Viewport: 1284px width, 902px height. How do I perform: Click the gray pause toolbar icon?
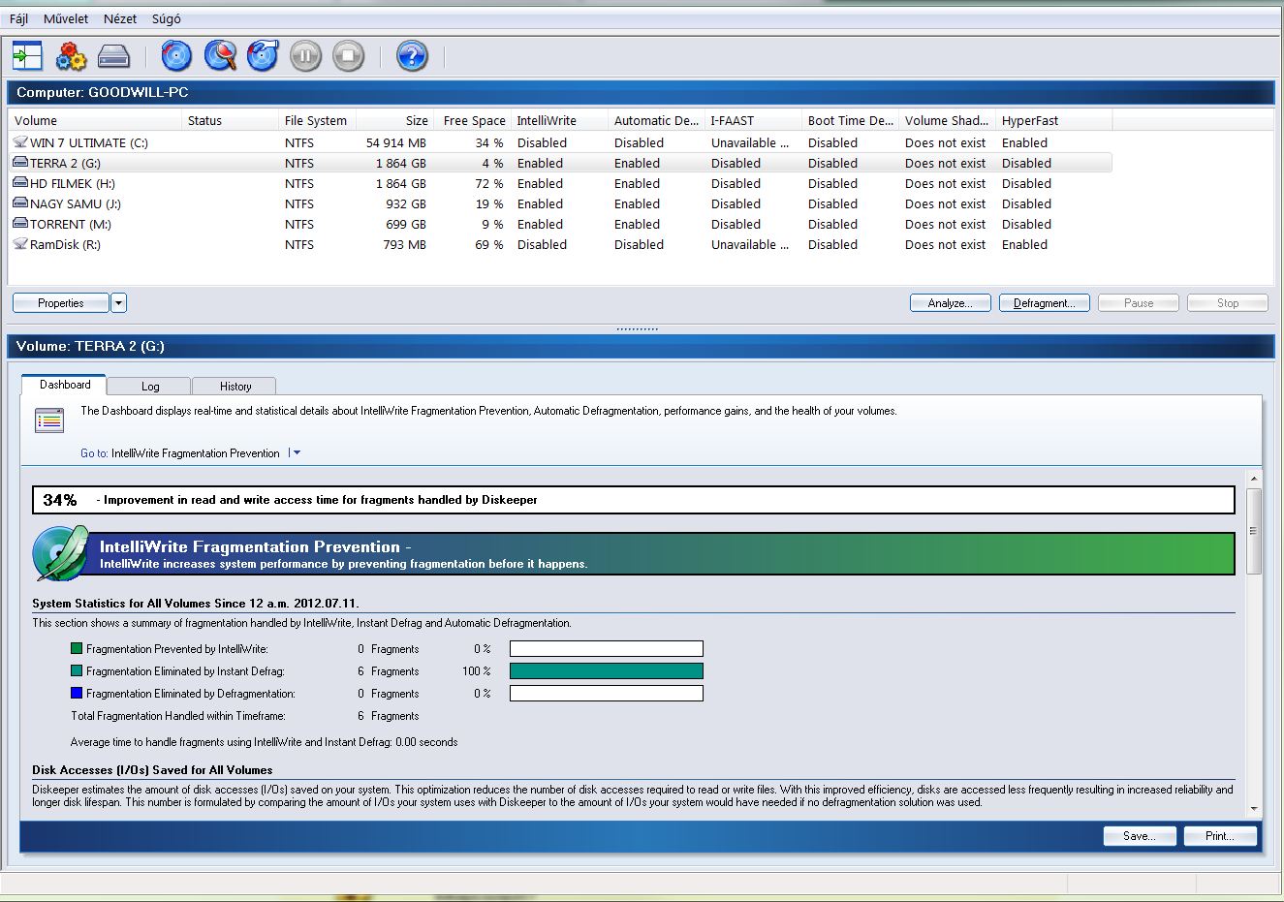click(x=305, y=56)
